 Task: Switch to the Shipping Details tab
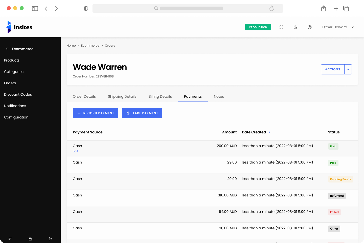122,96
